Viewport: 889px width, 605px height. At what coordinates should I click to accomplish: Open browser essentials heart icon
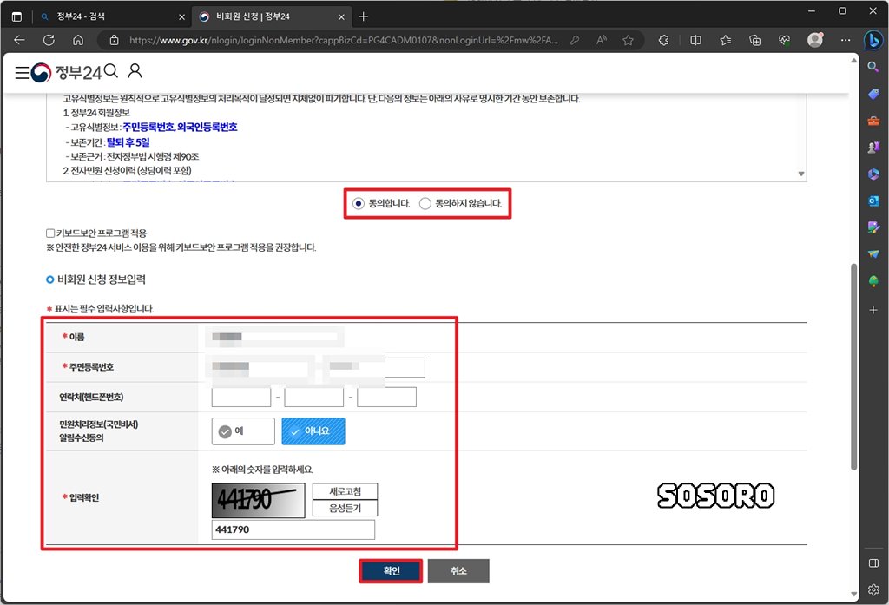[784, 40]
